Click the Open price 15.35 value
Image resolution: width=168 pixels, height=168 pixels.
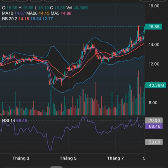click(12, 8)
